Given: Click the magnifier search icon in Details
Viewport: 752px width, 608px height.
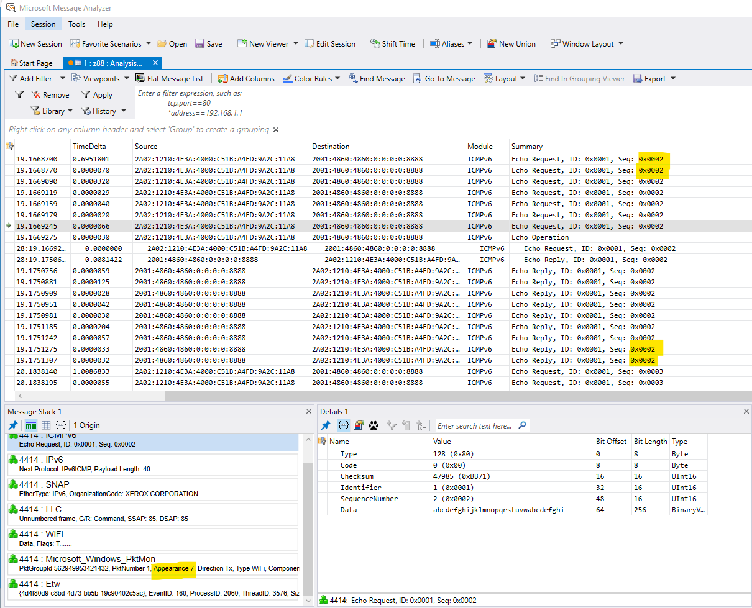Looking at the screenshot, I should pyautogui.click(x=523, y=425).
